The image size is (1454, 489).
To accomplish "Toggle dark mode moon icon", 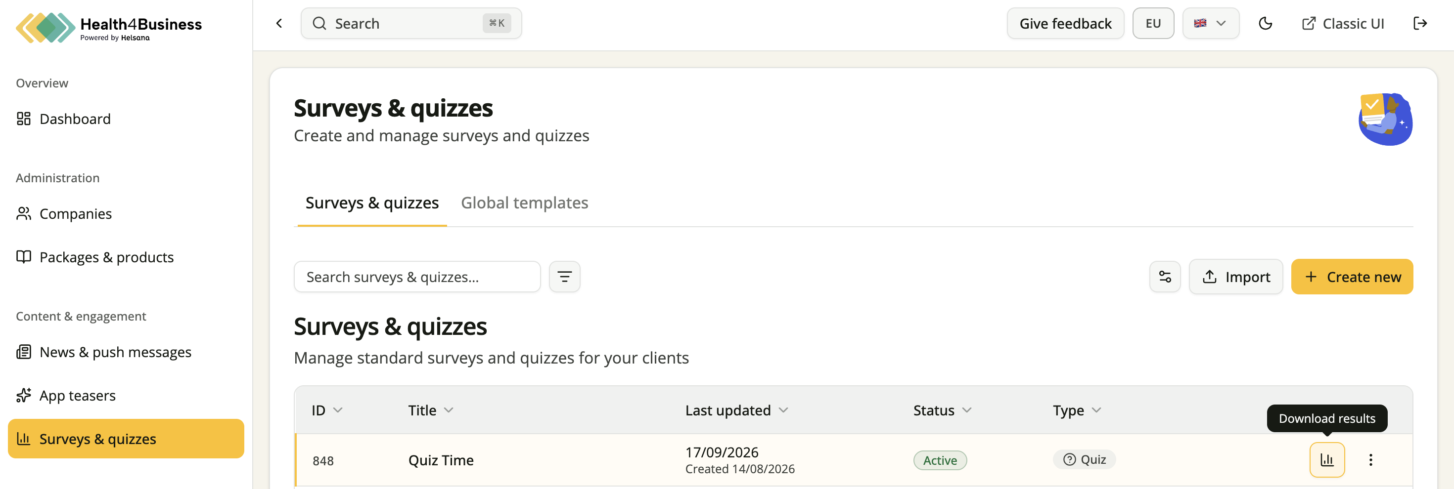I will pos(1266,23).
